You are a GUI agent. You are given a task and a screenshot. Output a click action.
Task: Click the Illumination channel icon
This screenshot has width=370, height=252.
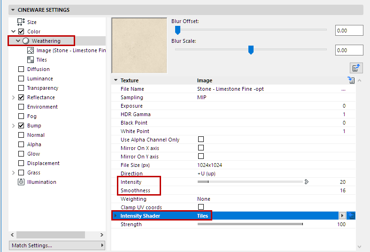coord(21,182)
